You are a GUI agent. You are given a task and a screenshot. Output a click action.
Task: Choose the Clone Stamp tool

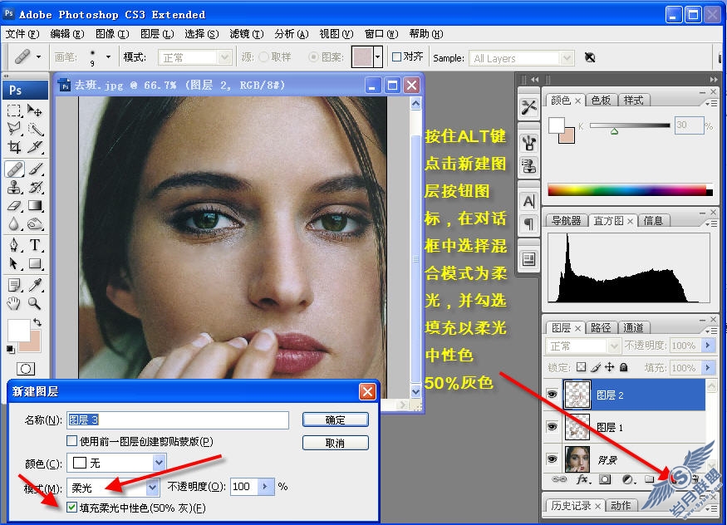coord(14,187)
